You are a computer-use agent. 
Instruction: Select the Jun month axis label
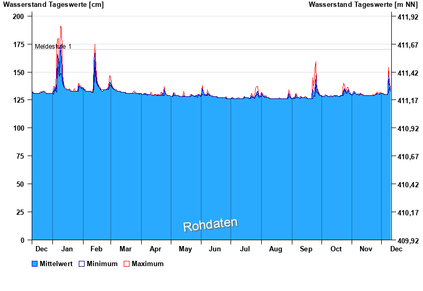coord(215,249)
